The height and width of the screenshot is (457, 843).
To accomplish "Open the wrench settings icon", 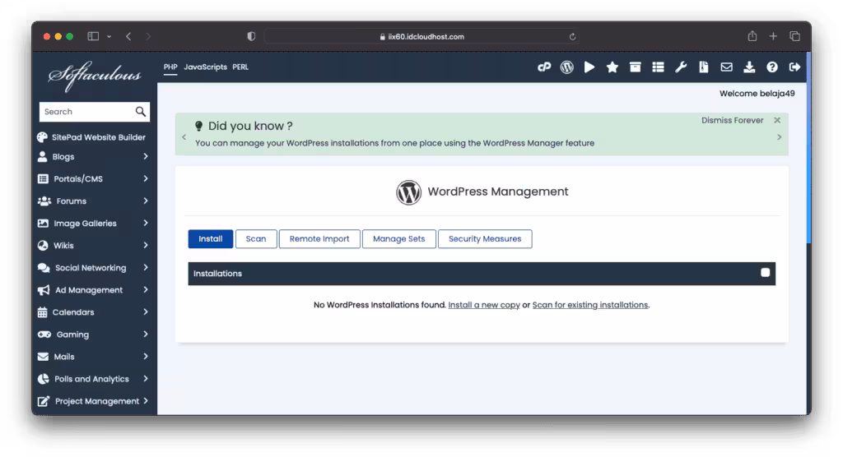I will tap(681, 67).
